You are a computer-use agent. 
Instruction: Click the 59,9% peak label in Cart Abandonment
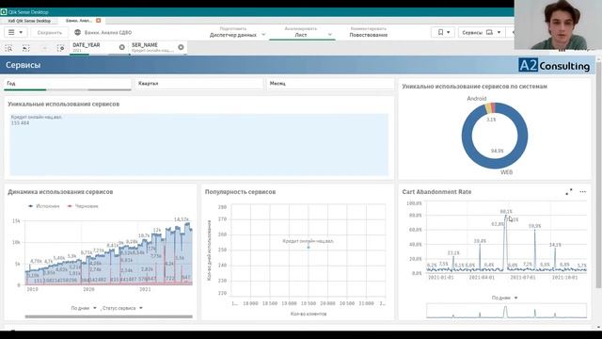535,226
